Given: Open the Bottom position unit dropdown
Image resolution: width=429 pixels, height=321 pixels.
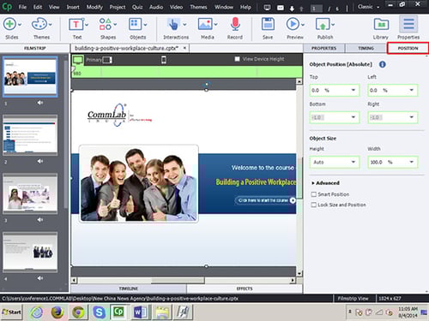Looking at the screenshot, I should (353, 117).
